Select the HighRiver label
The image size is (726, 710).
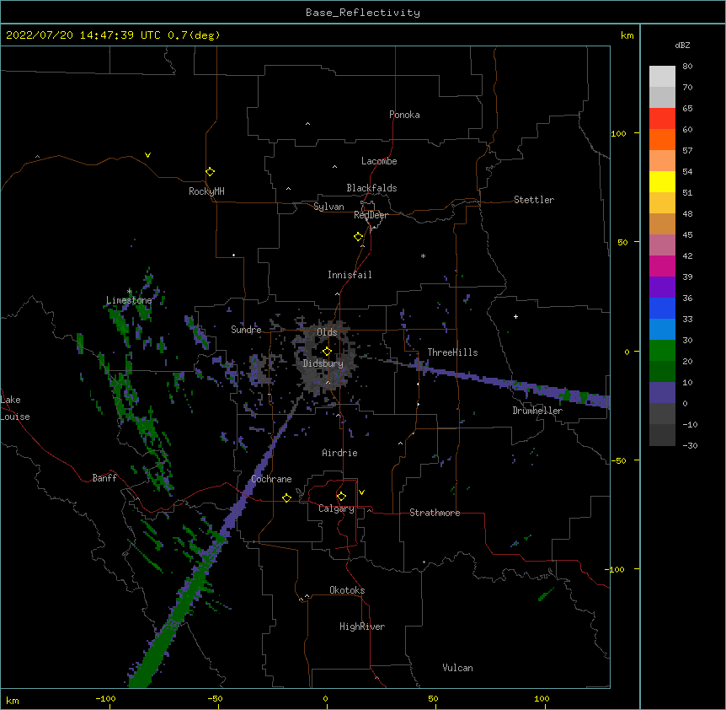pyautogui.click(x=362, y=627)
